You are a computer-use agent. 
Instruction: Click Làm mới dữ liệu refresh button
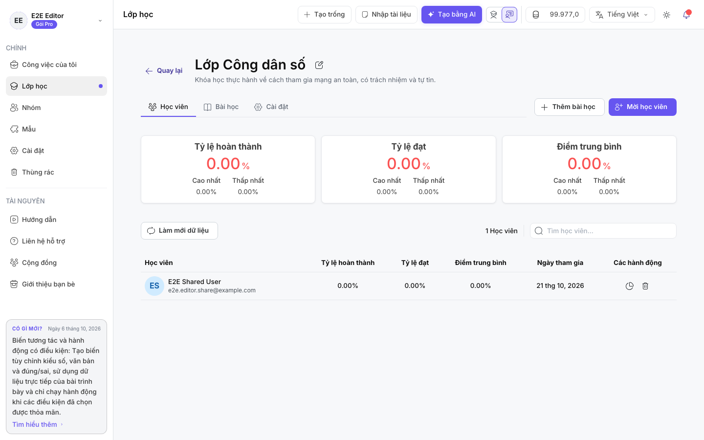pyautogui.click(x=179, y=231)
